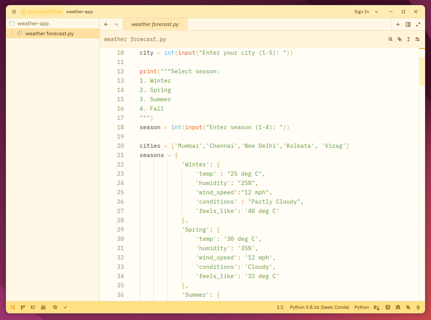
Task: Click the editor vertical scrollbar thumb
Action: pyautogui.click(x=422, y=67)
